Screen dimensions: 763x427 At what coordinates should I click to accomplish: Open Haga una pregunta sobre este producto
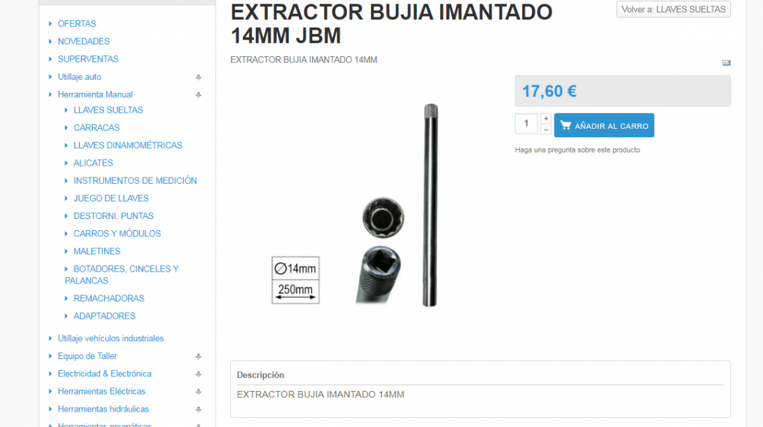click(x=578, y=150)
